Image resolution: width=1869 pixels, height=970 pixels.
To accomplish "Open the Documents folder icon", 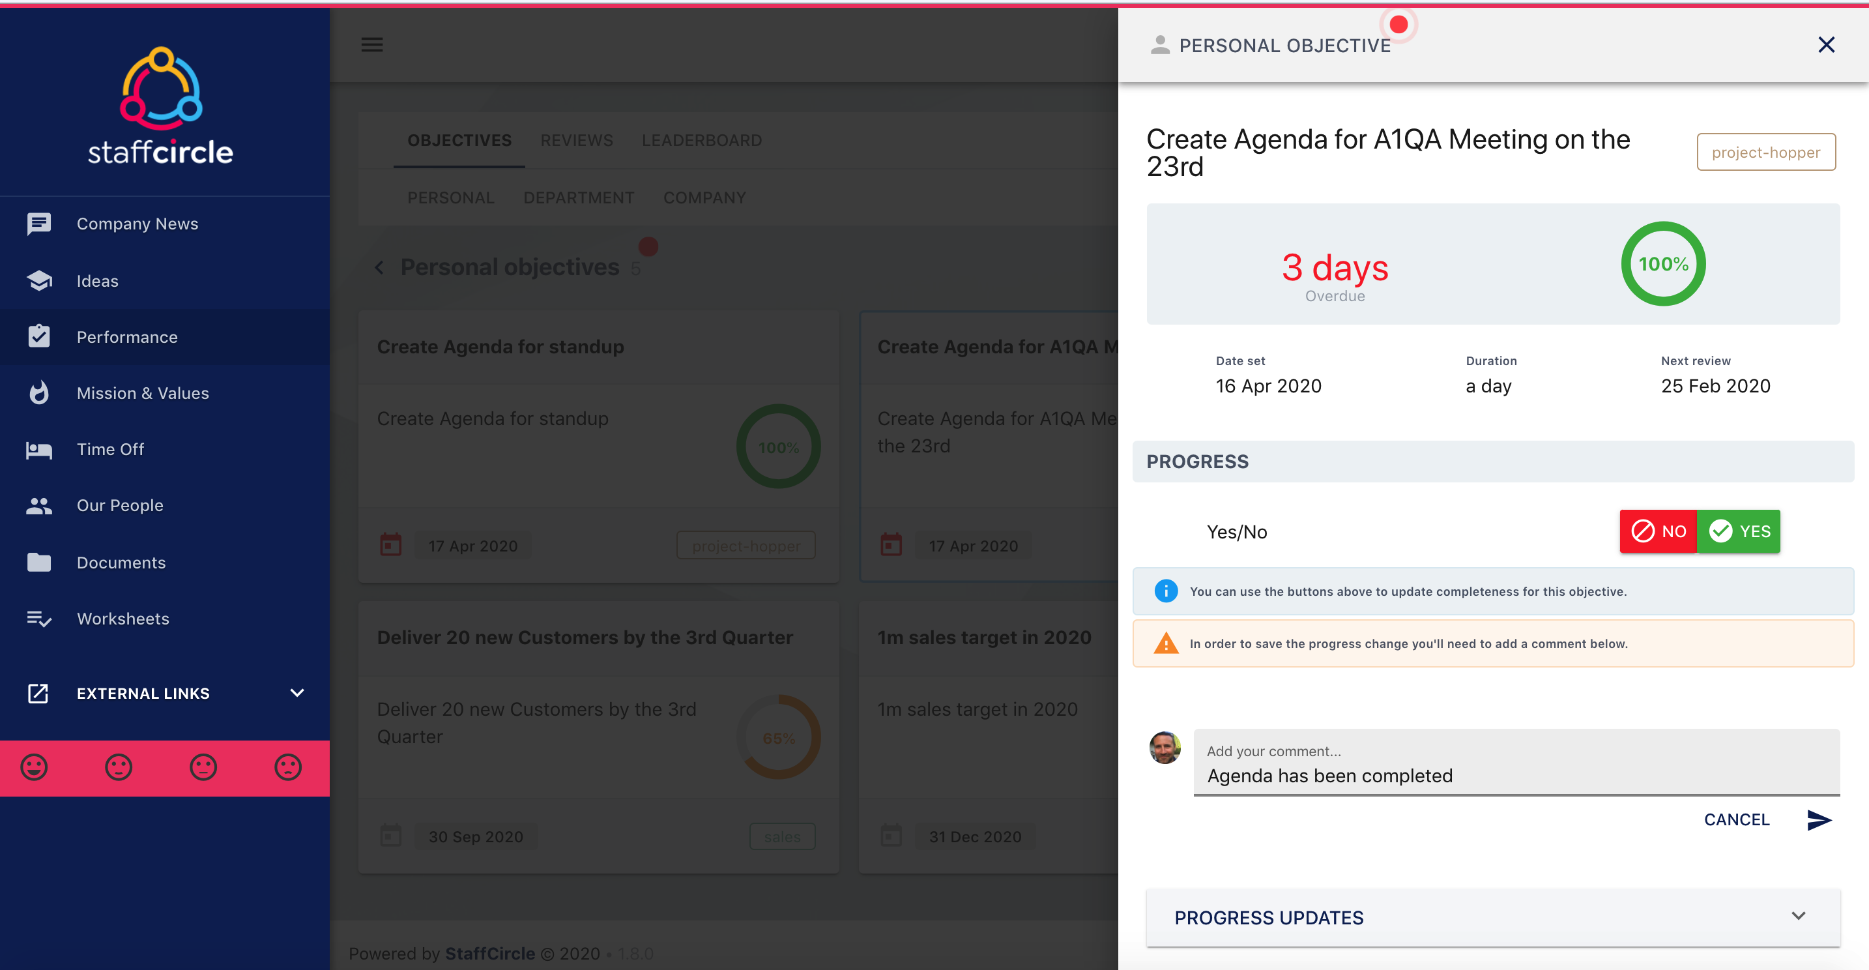I will click(38, 563).
